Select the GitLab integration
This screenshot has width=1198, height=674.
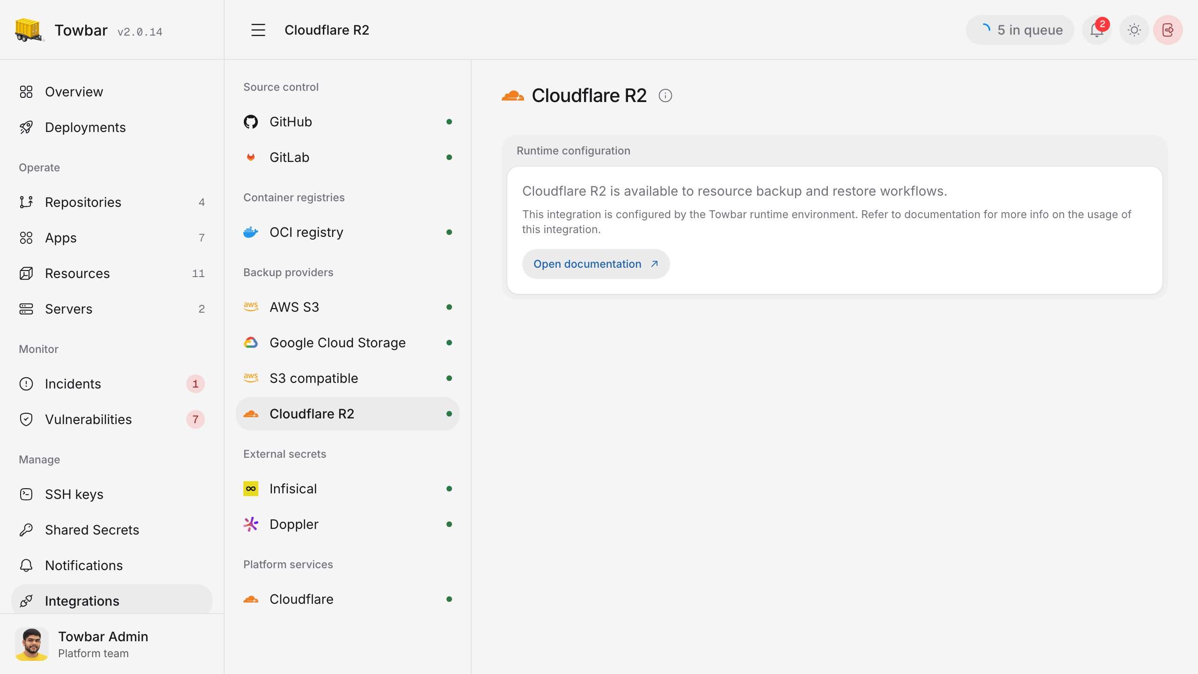pos(348,157)
